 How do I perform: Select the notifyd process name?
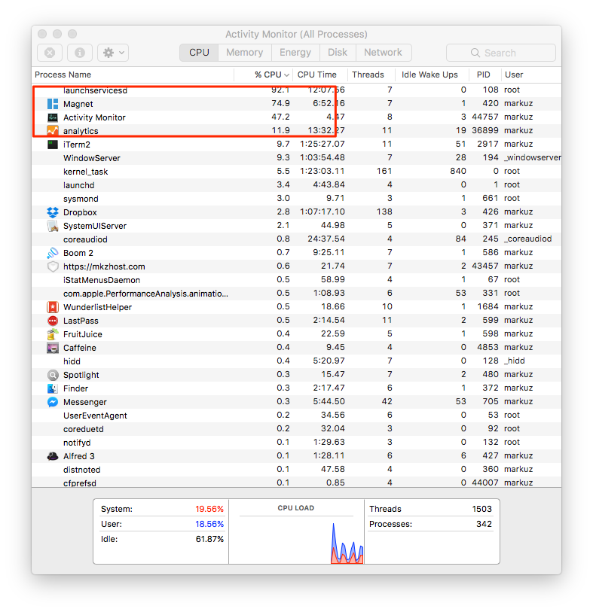click(77, 443)
